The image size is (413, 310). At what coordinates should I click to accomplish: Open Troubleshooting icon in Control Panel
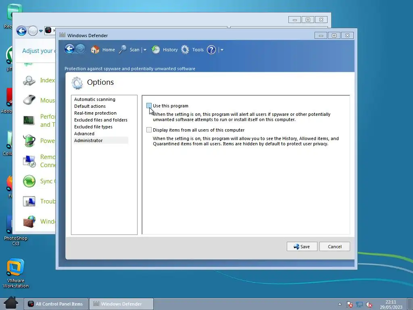click(29, 201)
